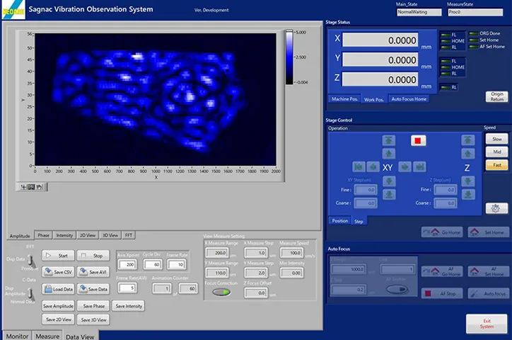Click the Z axis fast down arrow
This screenshot has width=512, height=340.
click(x=467, y=193)
